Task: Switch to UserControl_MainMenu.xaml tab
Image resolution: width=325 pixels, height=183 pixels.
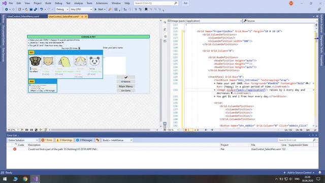Action: pyautogui.click(x=23, y=16)
